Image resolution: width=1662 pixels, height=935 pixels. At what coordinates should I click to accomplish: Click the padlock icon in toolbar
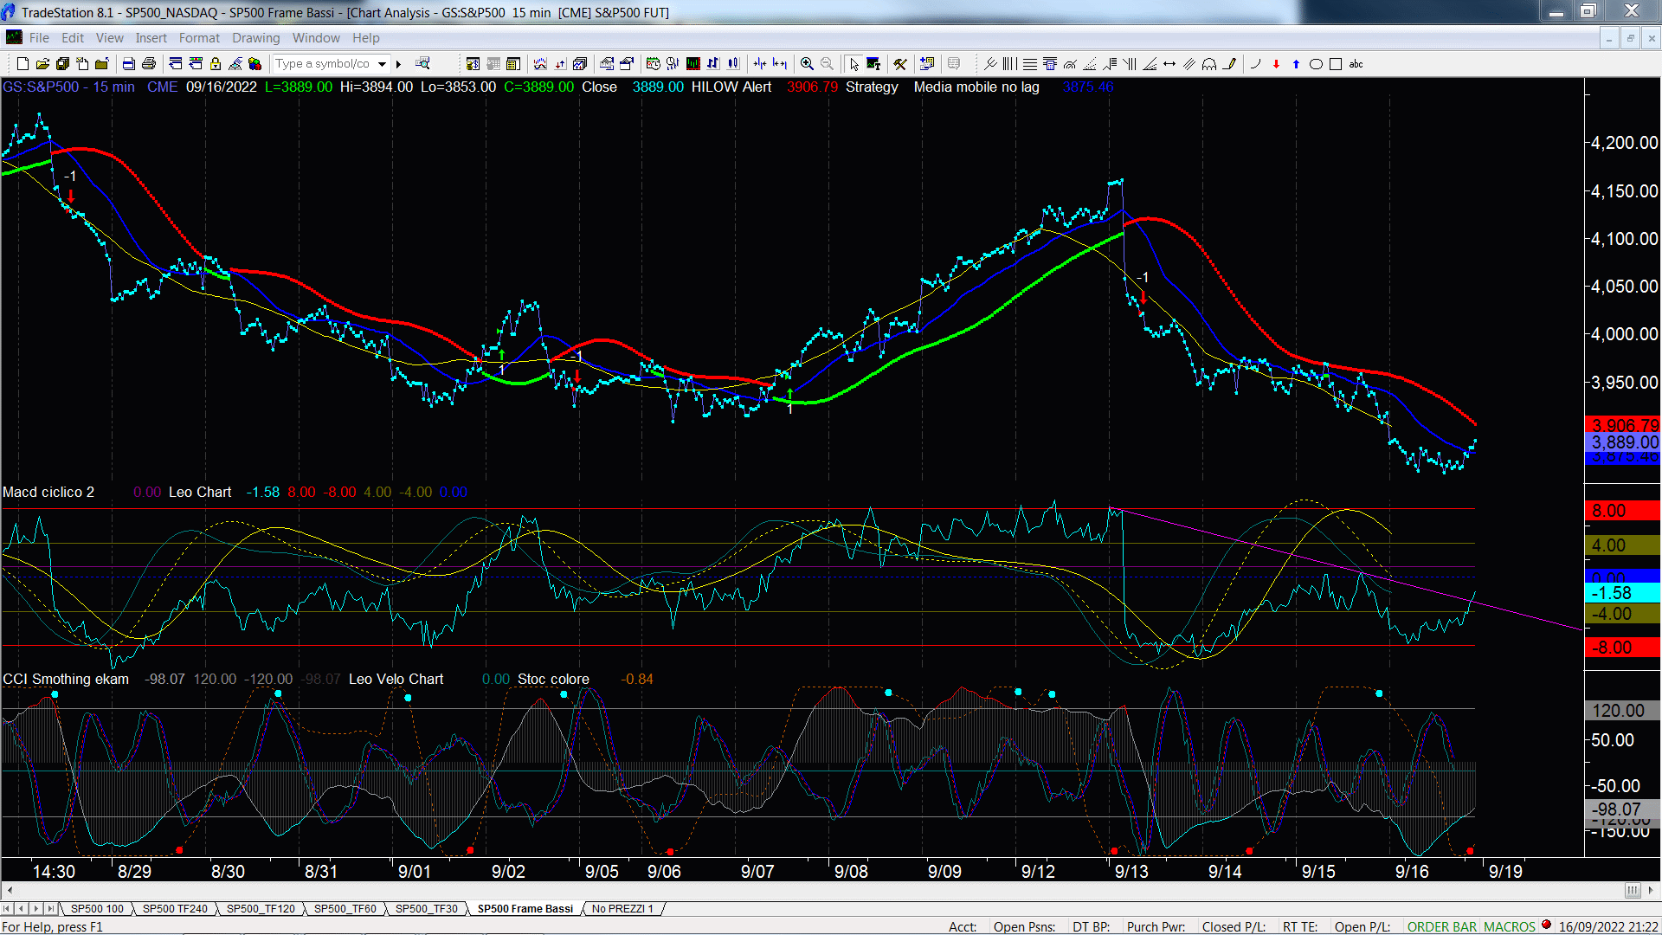(x=216, y=64)
